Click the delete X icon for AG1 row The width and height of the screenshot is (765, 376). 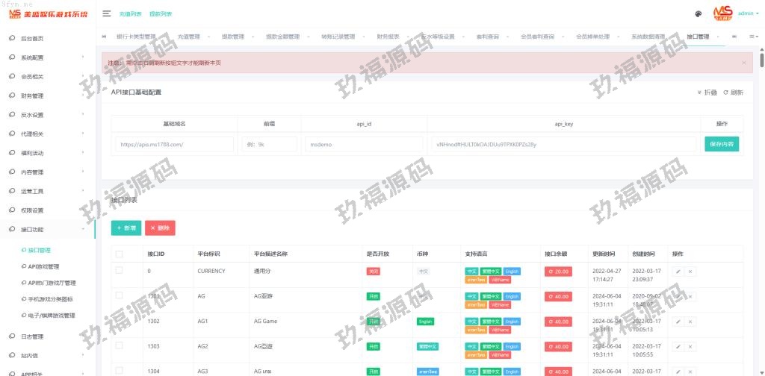point(690,322)
